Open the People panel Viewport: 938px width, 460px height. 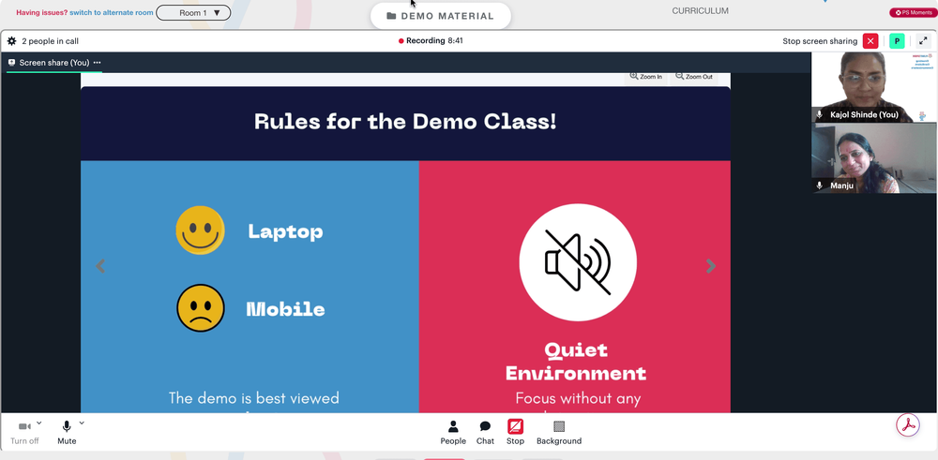pyautogui.click(x=453, y=433)
